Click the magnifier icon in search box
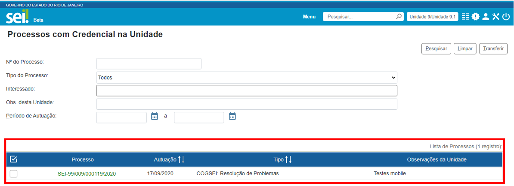The height and width of the screenshot is (186, 514). pos(399,17)
